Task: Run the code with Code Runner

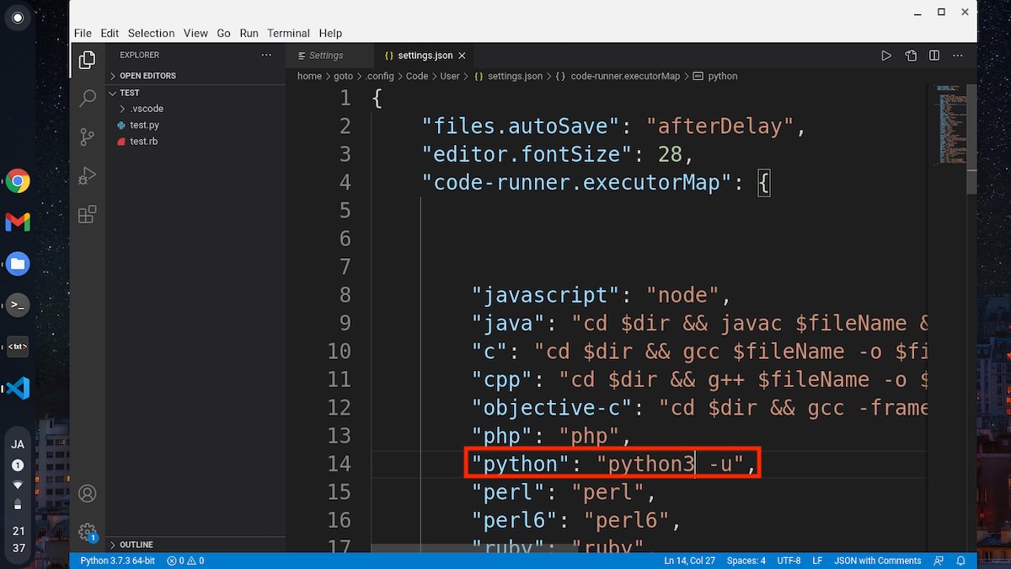Action: (886, 55)
